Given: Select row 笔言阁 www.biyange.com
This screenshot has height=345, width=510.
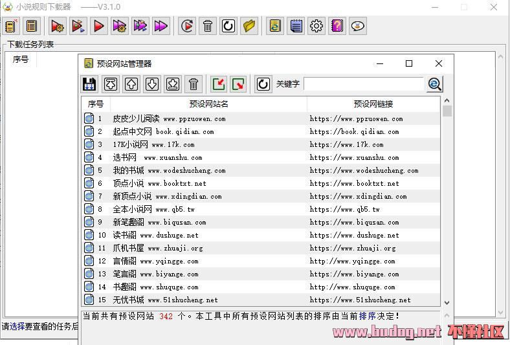Looking at the screenshot, I should 261,274.
